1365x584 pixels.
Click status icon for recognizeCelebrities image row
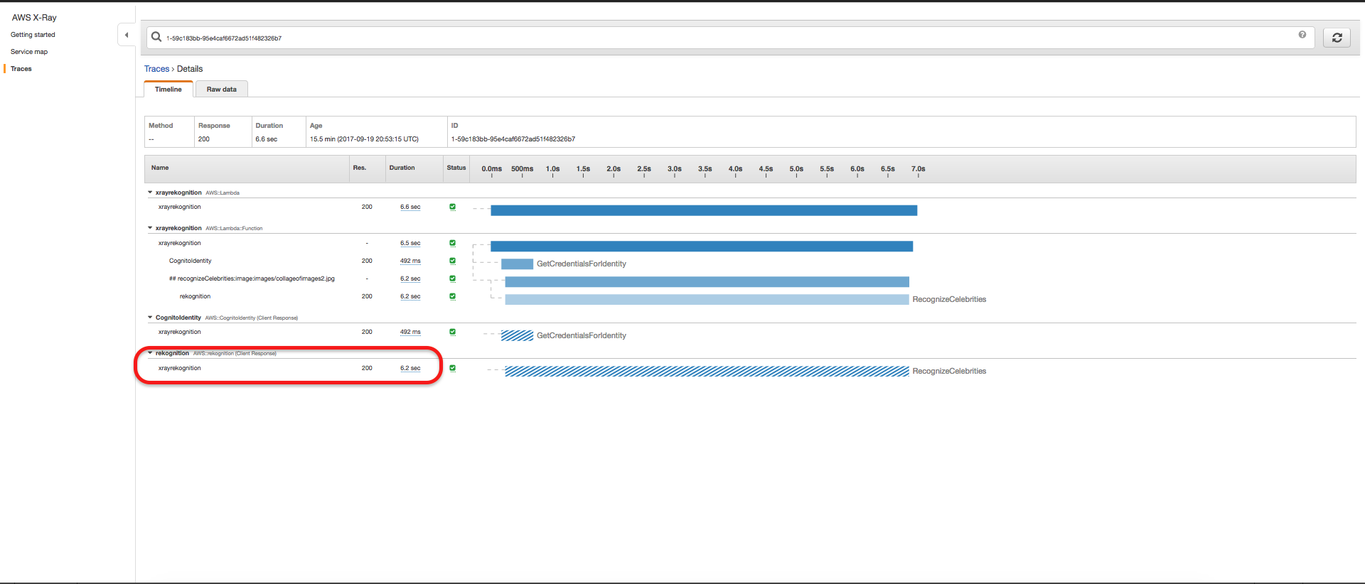click(452, 279)
